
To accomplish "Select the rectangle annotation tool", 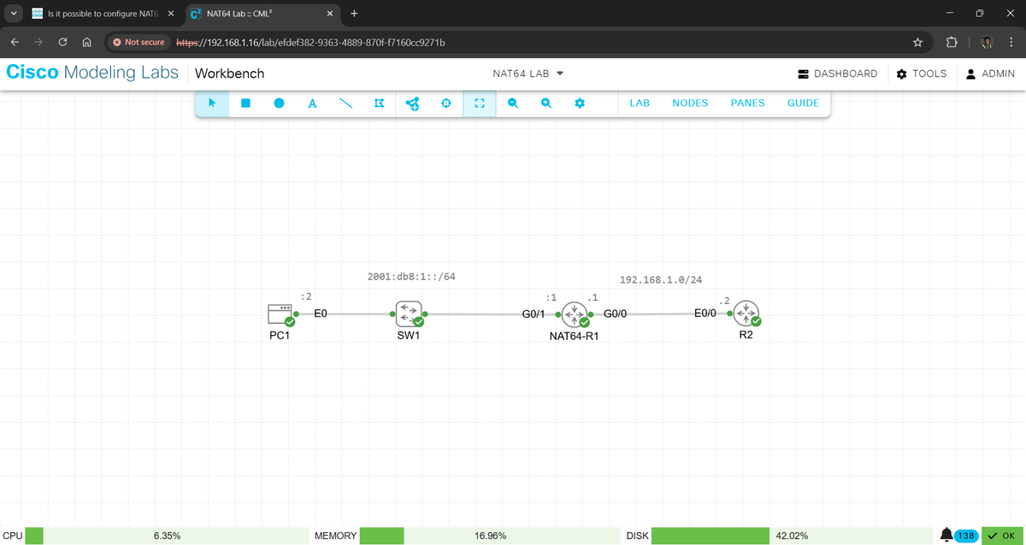I will pos(245,103).
